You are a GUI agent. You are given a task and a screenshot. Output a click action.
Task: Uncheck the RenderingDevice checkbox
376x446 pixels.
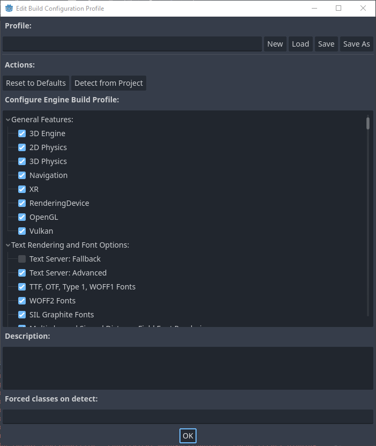point(22,203)
